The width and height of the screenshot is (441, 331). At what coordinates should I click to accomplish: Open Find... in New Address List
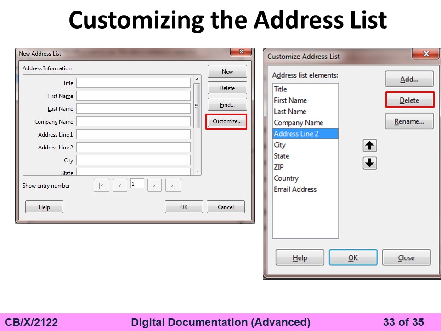pos(227,105)
